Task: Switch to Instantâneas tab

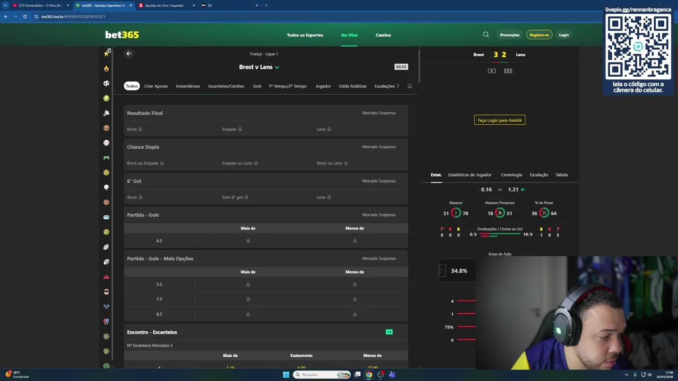Action: tap(188, 86)
